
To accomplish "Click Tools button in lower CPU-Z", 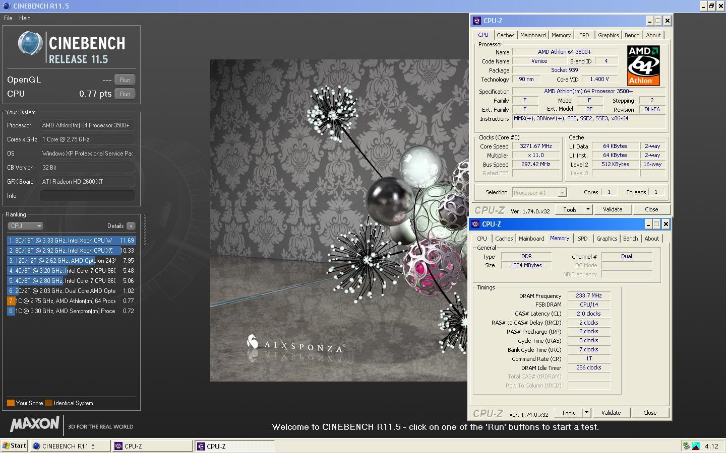I will (x=569, y=413).
